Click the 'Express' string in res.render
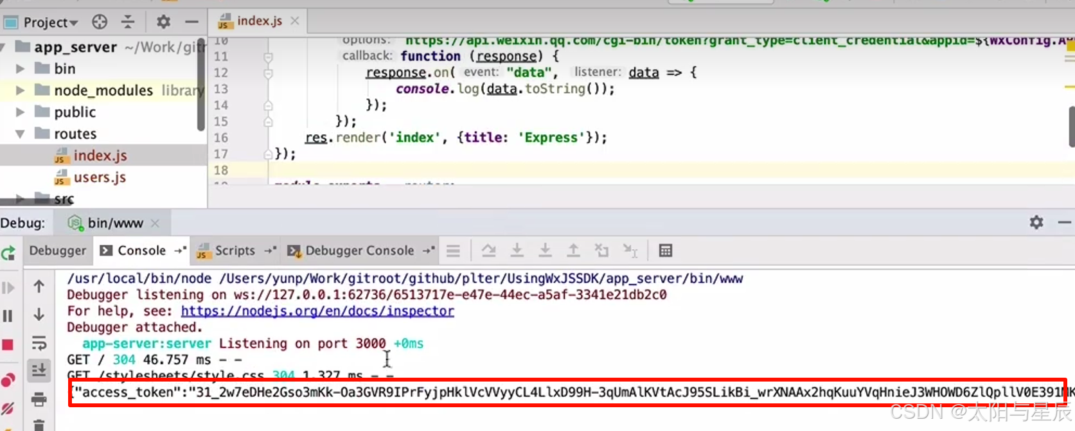This screenshot has height=431, width=1075. pyautogui.click(x=551, y=137)
